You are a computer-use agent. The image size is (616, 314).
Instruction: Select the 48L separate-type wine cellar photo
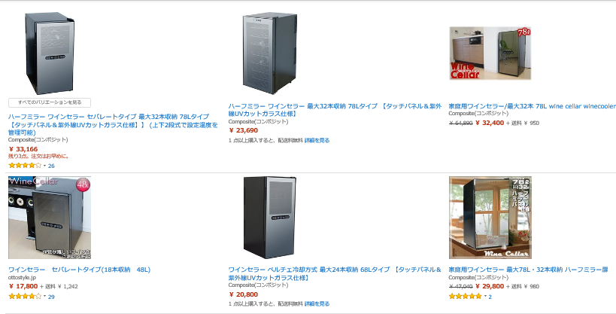pos(50,218)
